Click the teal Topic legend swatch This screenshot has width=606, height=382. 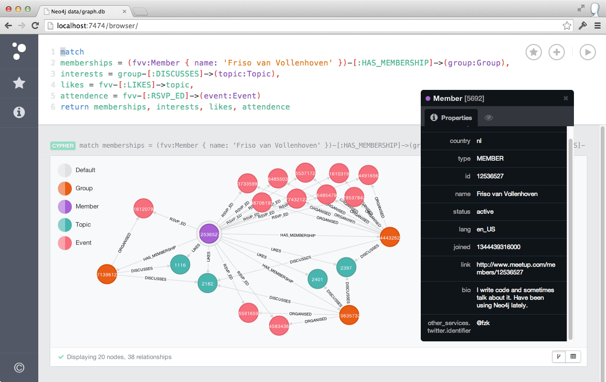pyautogui.click(x=65, y=225)
